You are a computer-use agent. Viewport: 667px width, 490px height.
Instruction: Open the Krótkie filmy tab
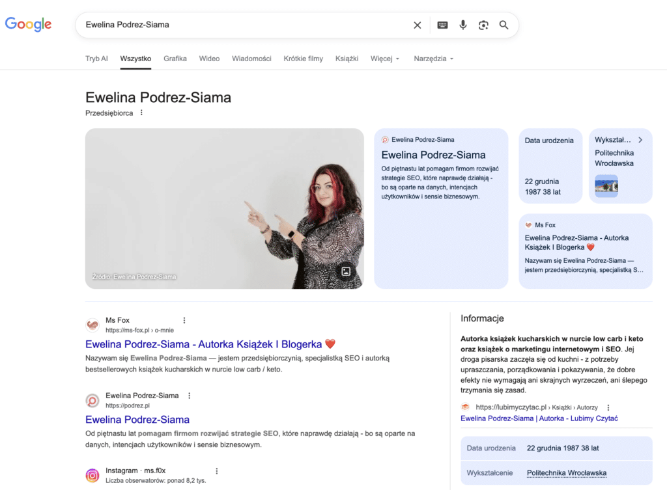click(304, 59)
